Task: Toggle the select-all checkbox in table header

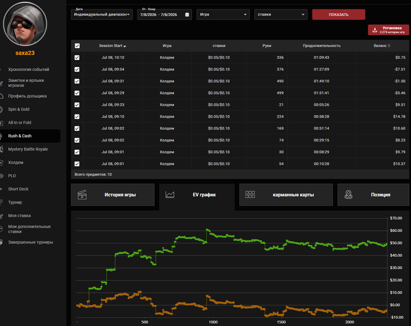Action: tap(77, 46)
